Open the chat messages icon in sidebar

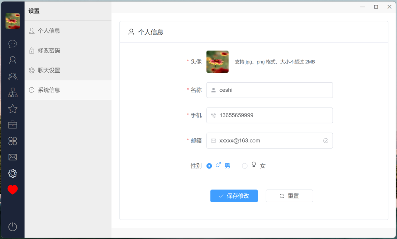click(12, 44)
